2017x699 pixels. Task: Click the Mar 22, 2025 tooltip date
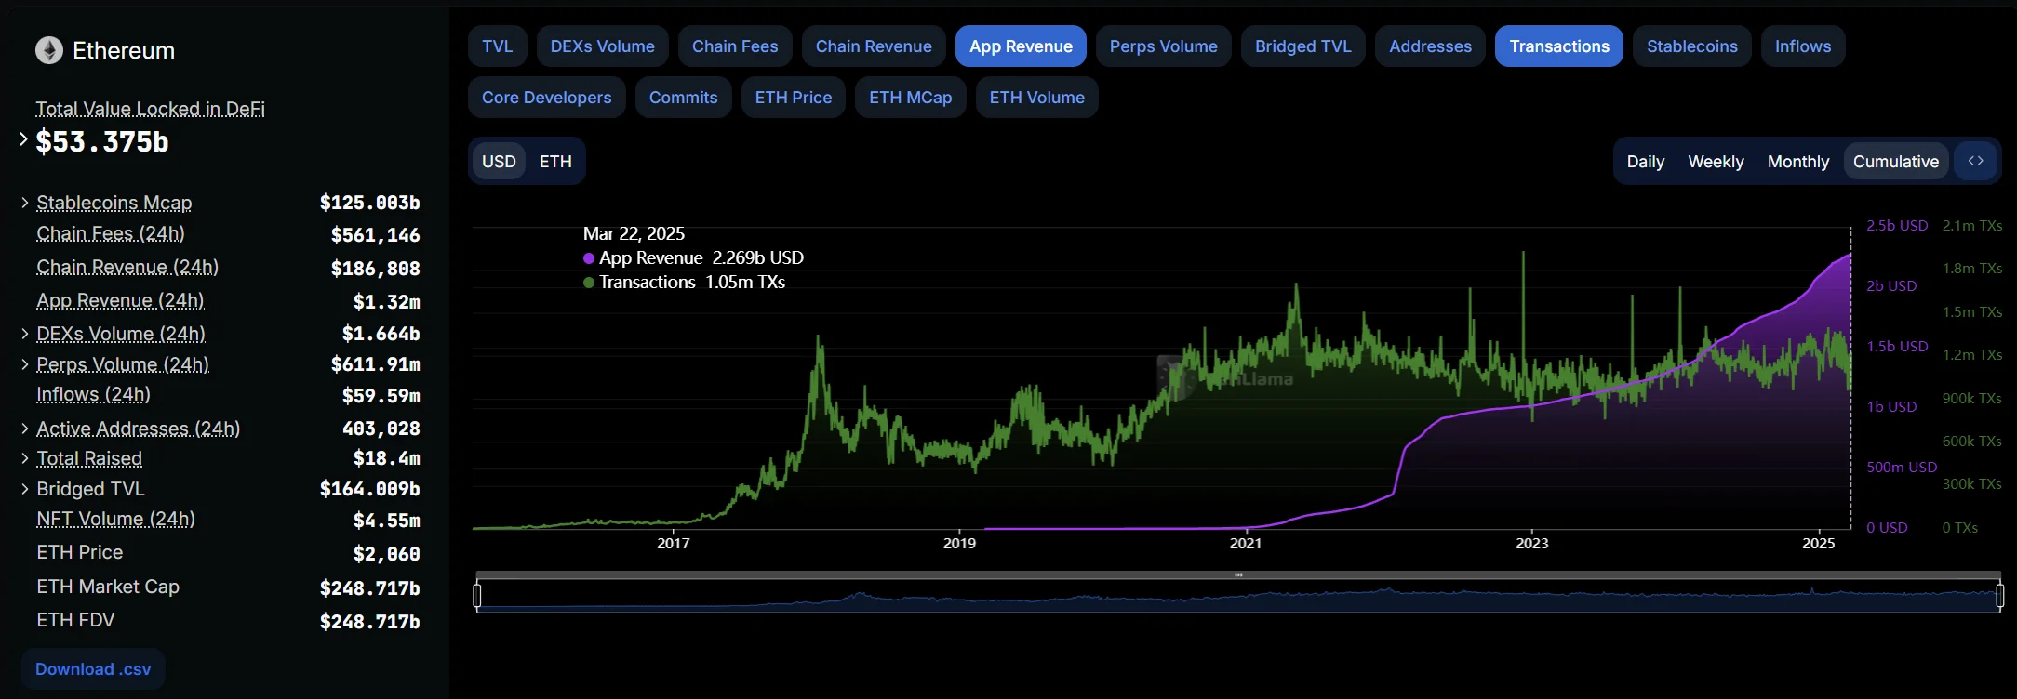(x=634, y=234)
